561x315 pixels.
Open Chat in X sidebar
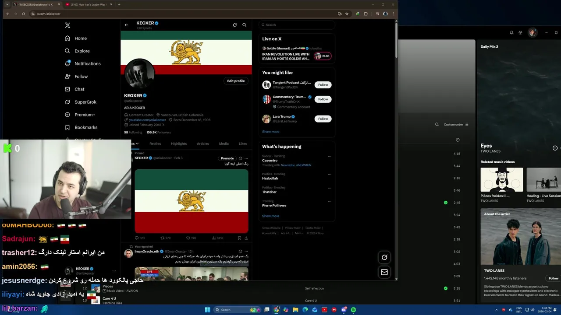[x=75, y=89]
